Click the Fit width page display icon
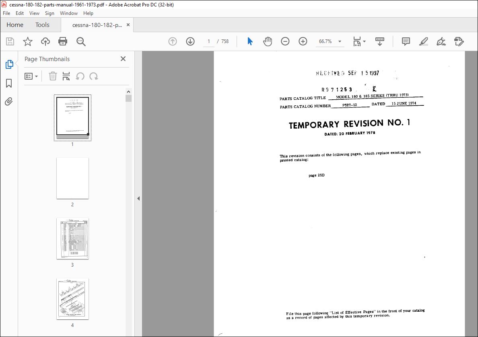The image size is (478, 337). tap(356, 41)
